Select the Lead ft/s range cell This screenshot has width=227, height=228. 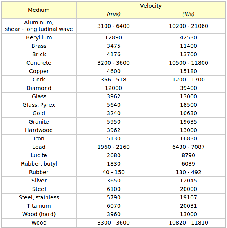188,147
